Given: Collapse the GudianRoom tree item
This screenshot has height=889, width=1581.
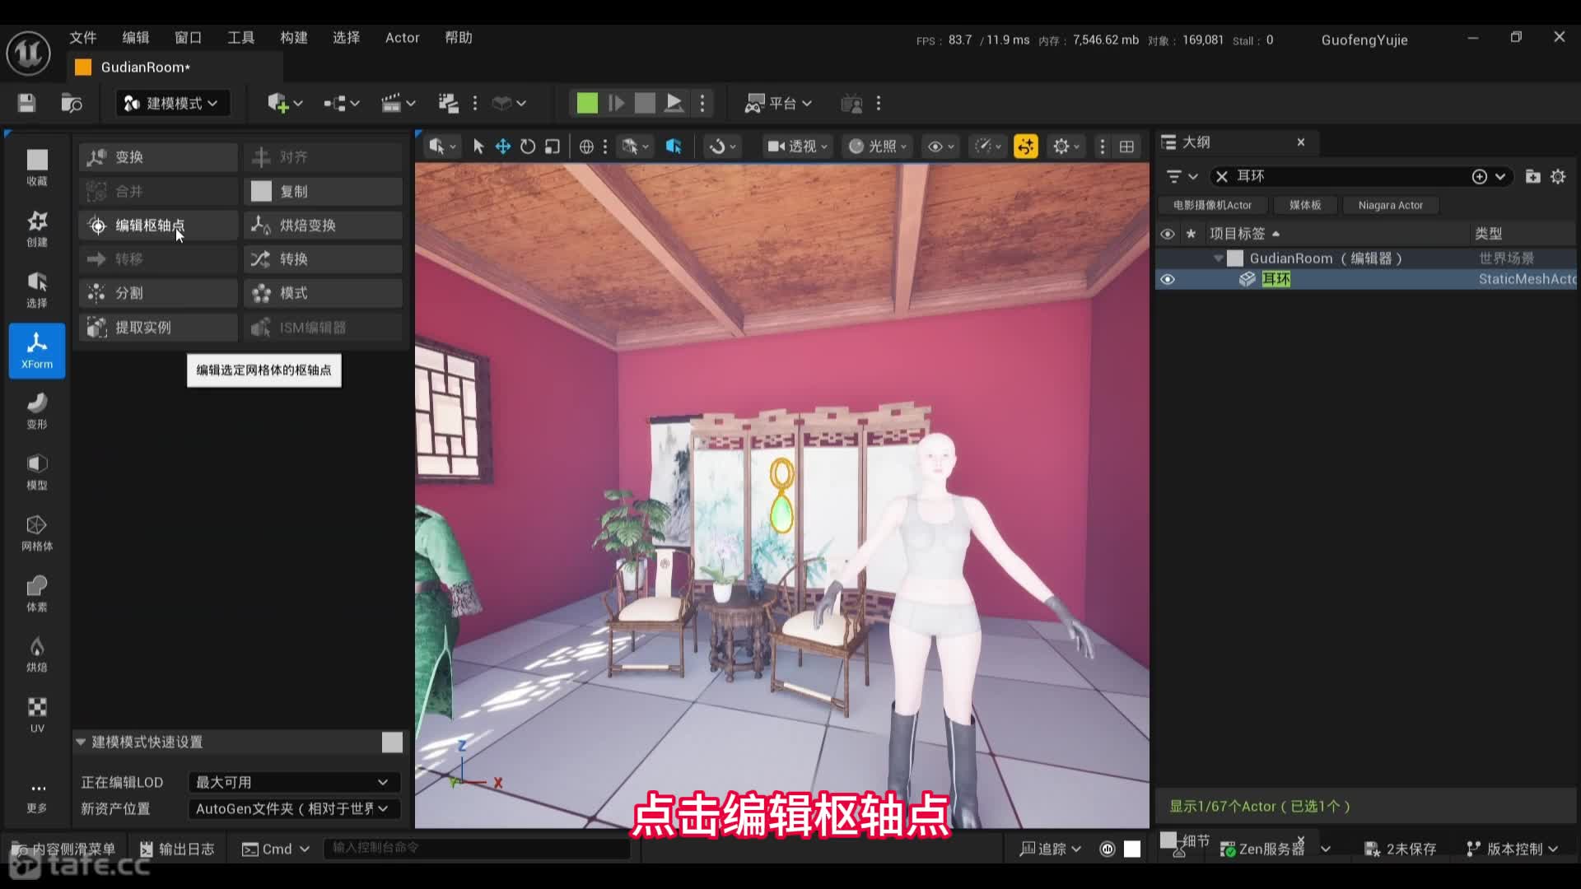Looking at the screenshot, I should [x=1219, y=258].
